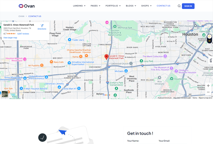
Task: Expand the Landing dropdown menu
Action: pos(79,6)
